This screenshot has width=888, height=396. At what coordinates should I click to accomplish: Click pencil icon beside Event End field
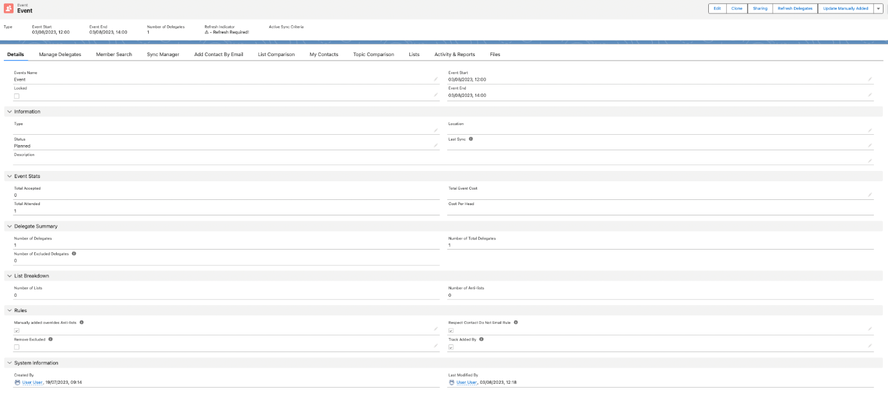click(x=870, y=95)
